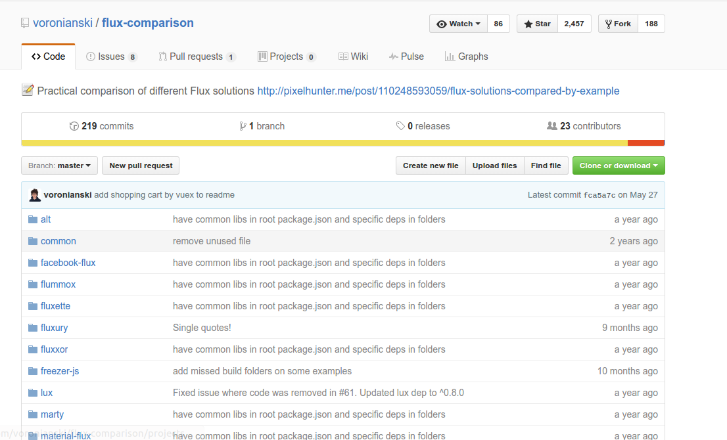Open 'add missed build folders on some examples' commit
This screenshot has width=727, height=440.
[262, 371]
